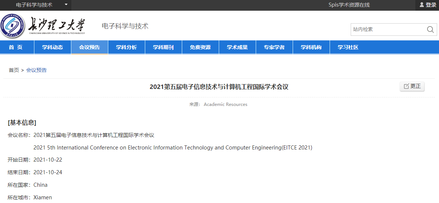Open Spis学术资源在线 link
Image resolution: width=439 pixels, height=203 pixels.
(x=349, y=5)
